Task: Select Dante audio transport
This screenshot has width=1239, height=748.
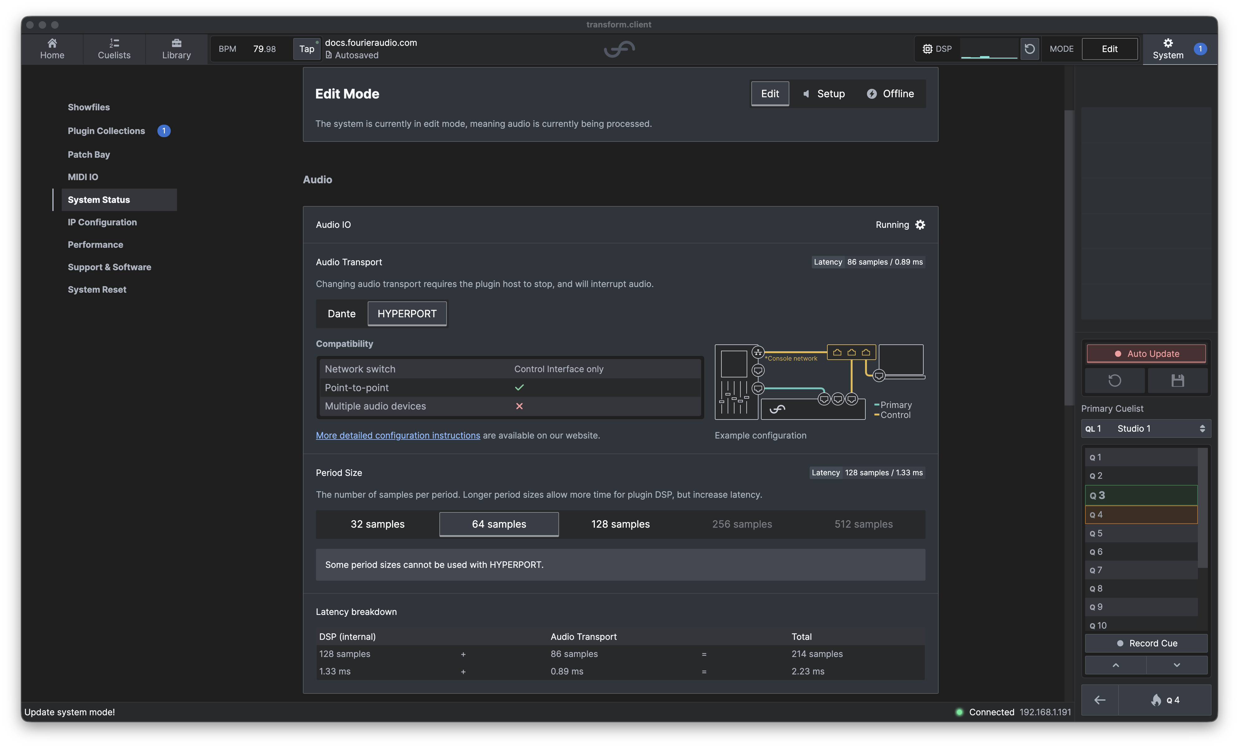Action: click(342, 314)
